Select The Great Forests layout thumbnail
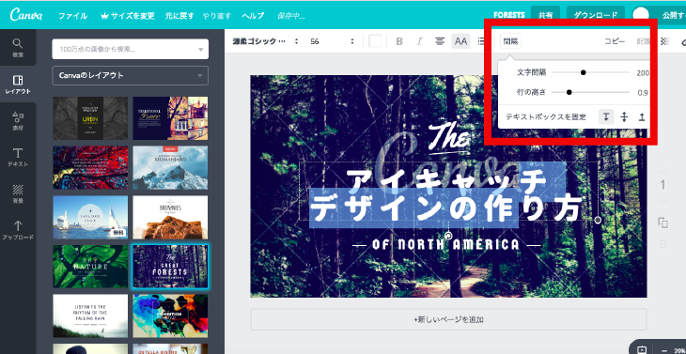 point(171,267)
